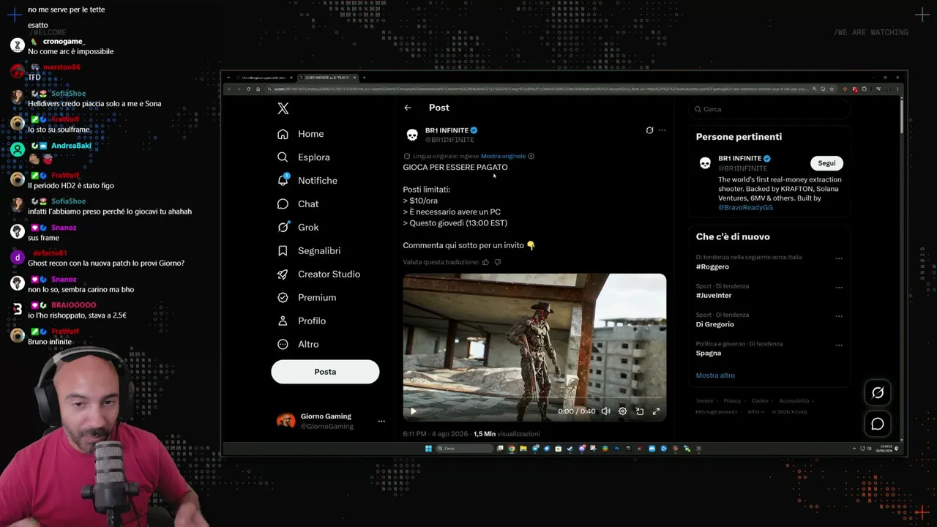Open the video settings gear

pyautogui.click(x=622, y=411)
